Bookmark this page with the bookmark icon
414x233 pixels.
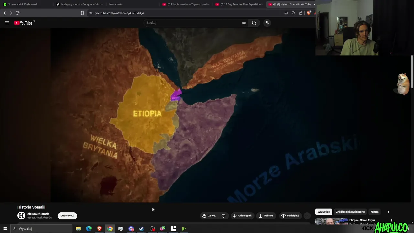click(82, 13)
